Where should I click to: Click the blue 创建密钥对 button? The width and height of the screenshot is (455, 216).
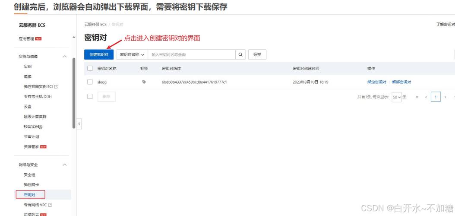point(99,54)
